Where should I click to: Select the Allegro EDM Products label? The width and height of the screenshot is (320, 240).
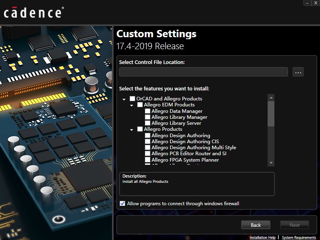169,105
